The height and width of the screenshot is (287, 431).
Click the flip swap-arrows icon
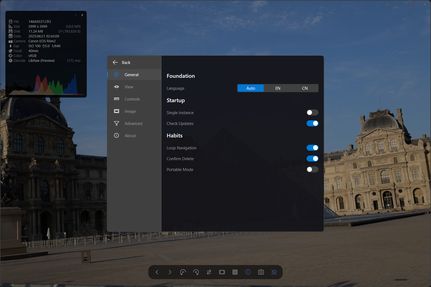209,272
